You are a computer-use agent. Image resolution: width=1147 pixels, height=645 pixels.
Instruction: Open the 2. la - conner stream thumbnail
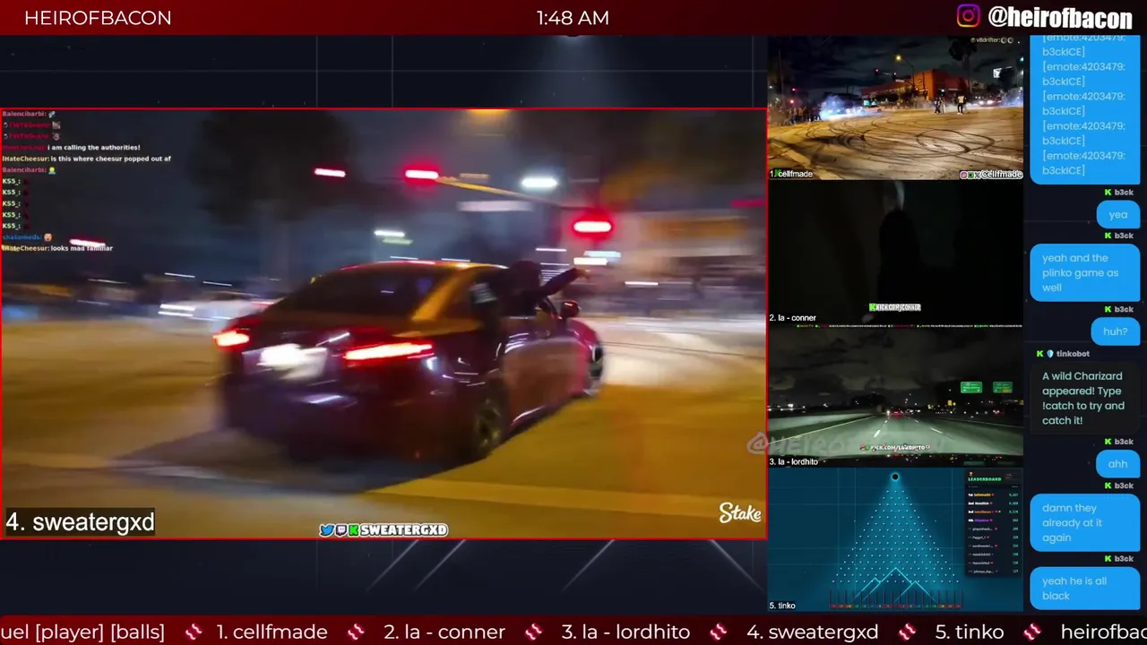894,252
